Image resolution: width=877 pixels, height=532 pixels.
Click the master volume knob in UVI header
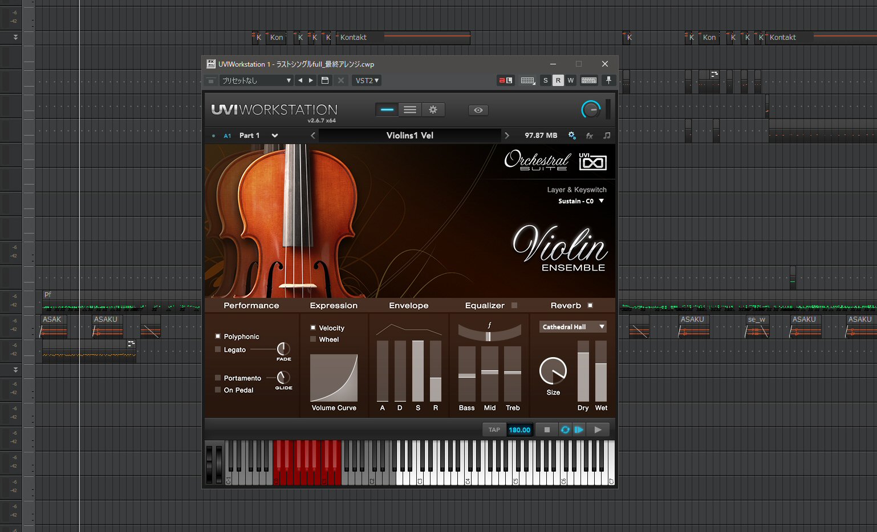591,109
